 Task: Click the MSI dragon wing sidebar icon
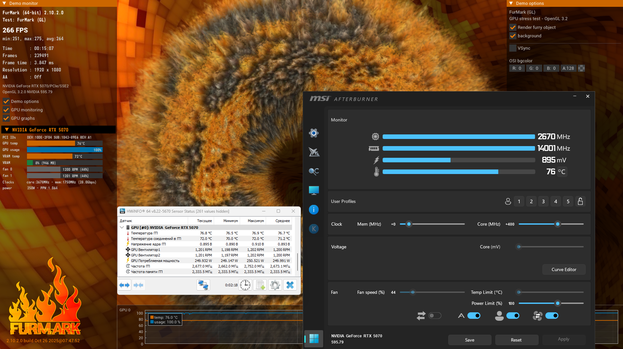[x=314, y=152]
